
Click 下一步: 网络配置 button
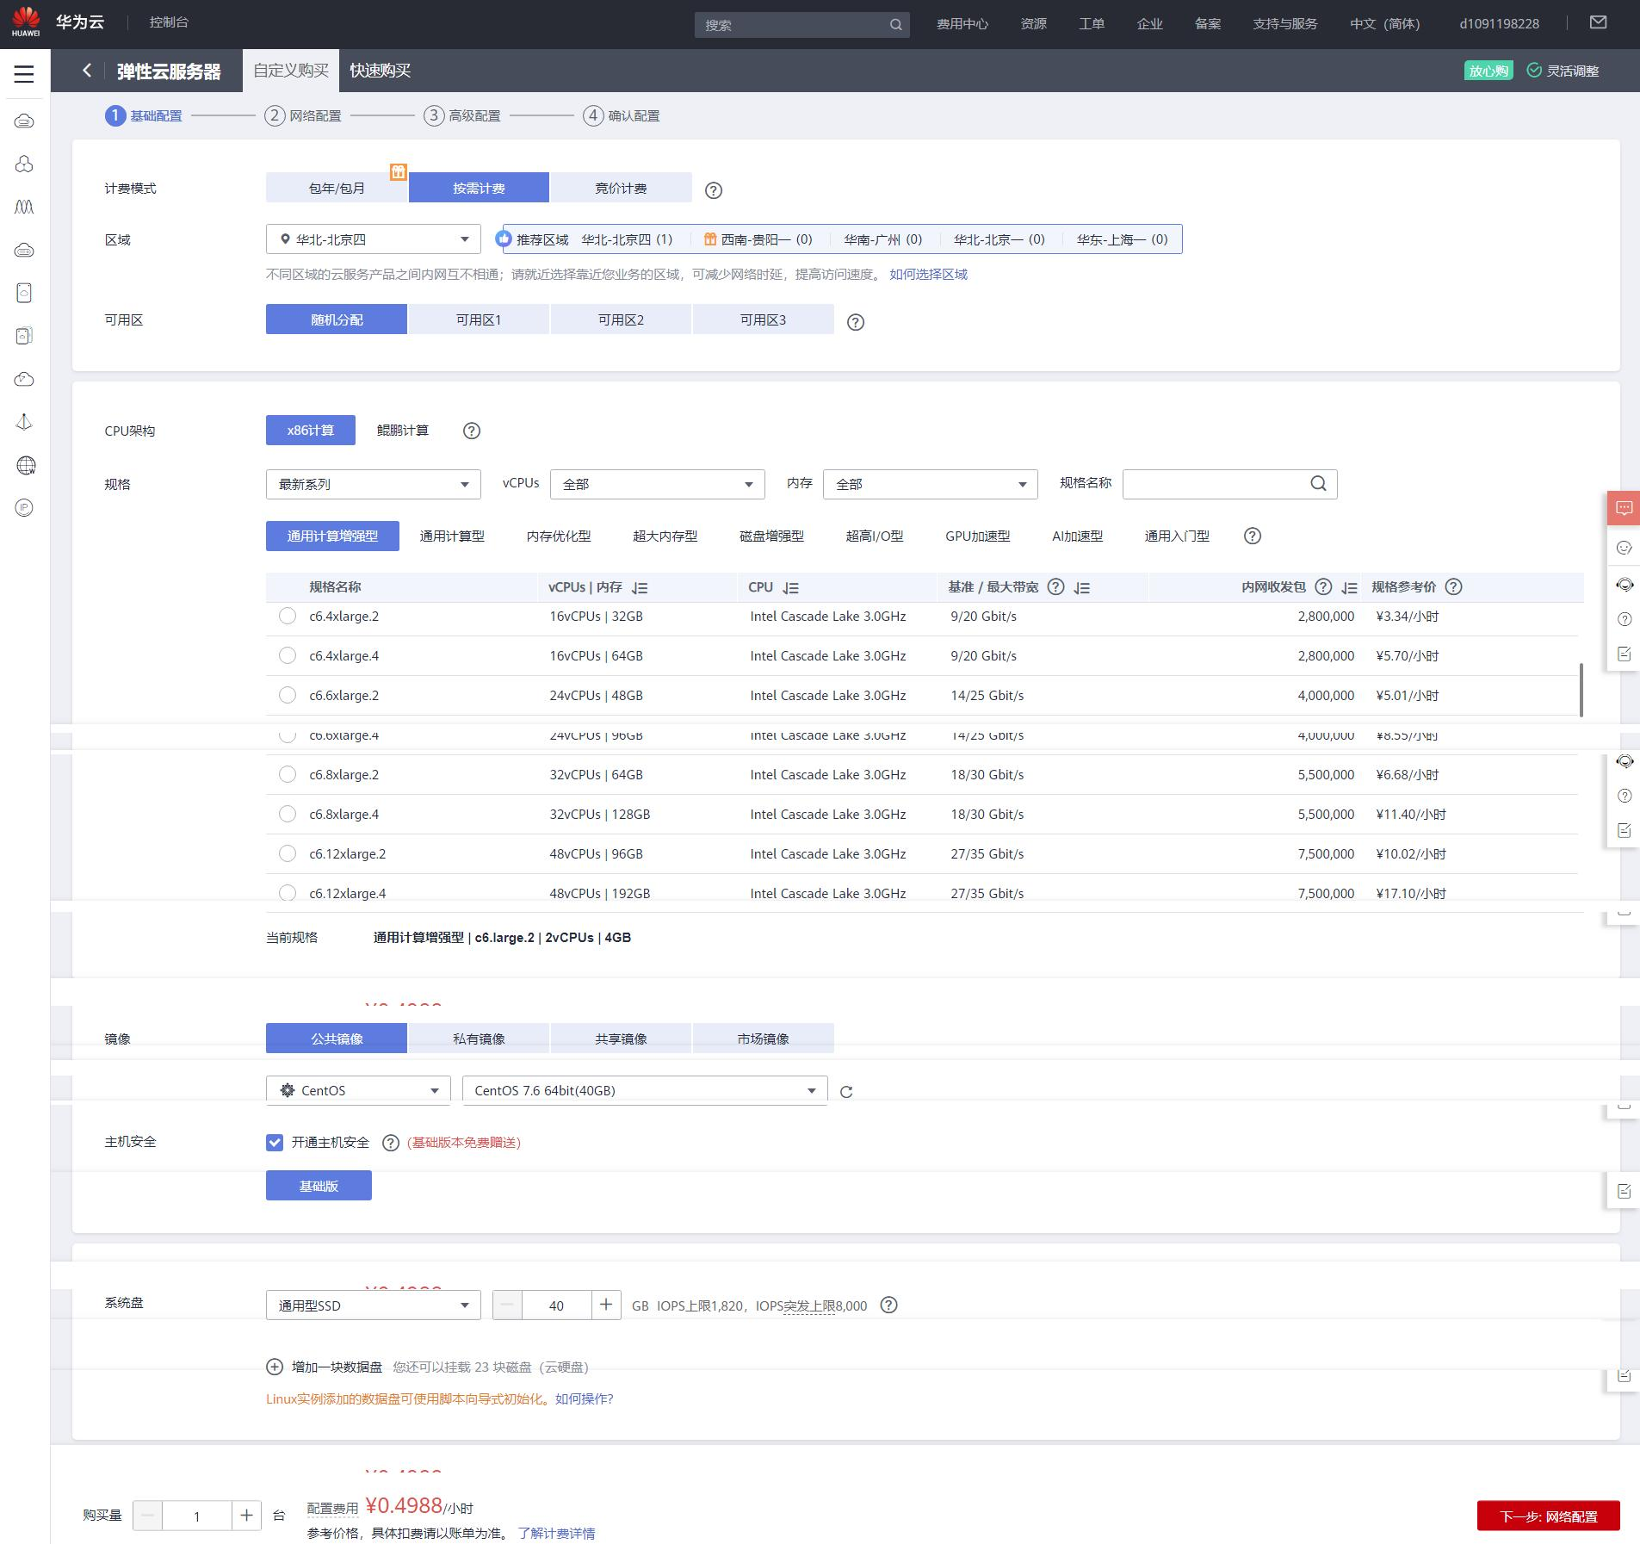point(1548,1516)
